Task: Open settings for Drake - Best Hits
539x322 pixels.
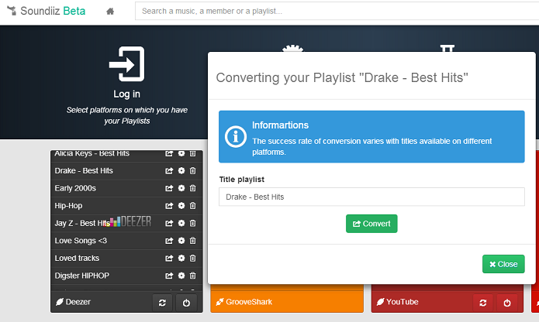Action: click(181, 171)
